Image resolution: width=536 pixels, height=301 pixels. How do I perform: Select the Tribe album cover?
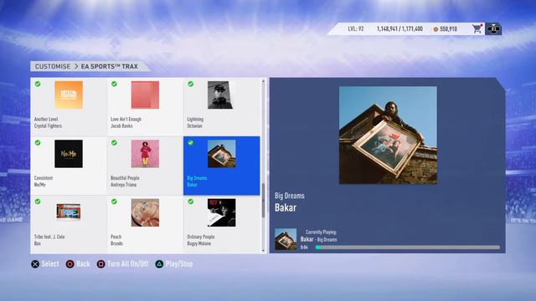pos(69,212)
